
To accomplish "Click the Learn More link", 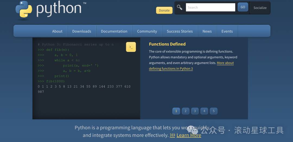I will [189, 135].
